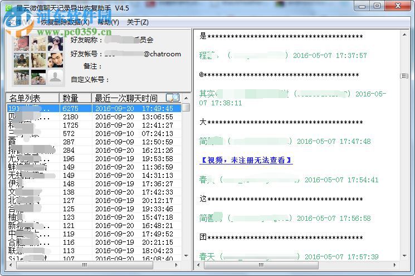The height and width of the screenshot is (276, 415).
Task: Click left arrow of chat panel horizontal scrollbar
Action: point(198,265)
